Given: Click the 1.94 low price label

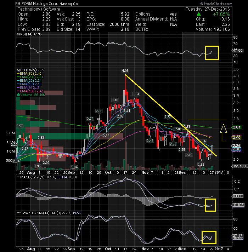Looking at the screenshot, I should tap(74, 167).
